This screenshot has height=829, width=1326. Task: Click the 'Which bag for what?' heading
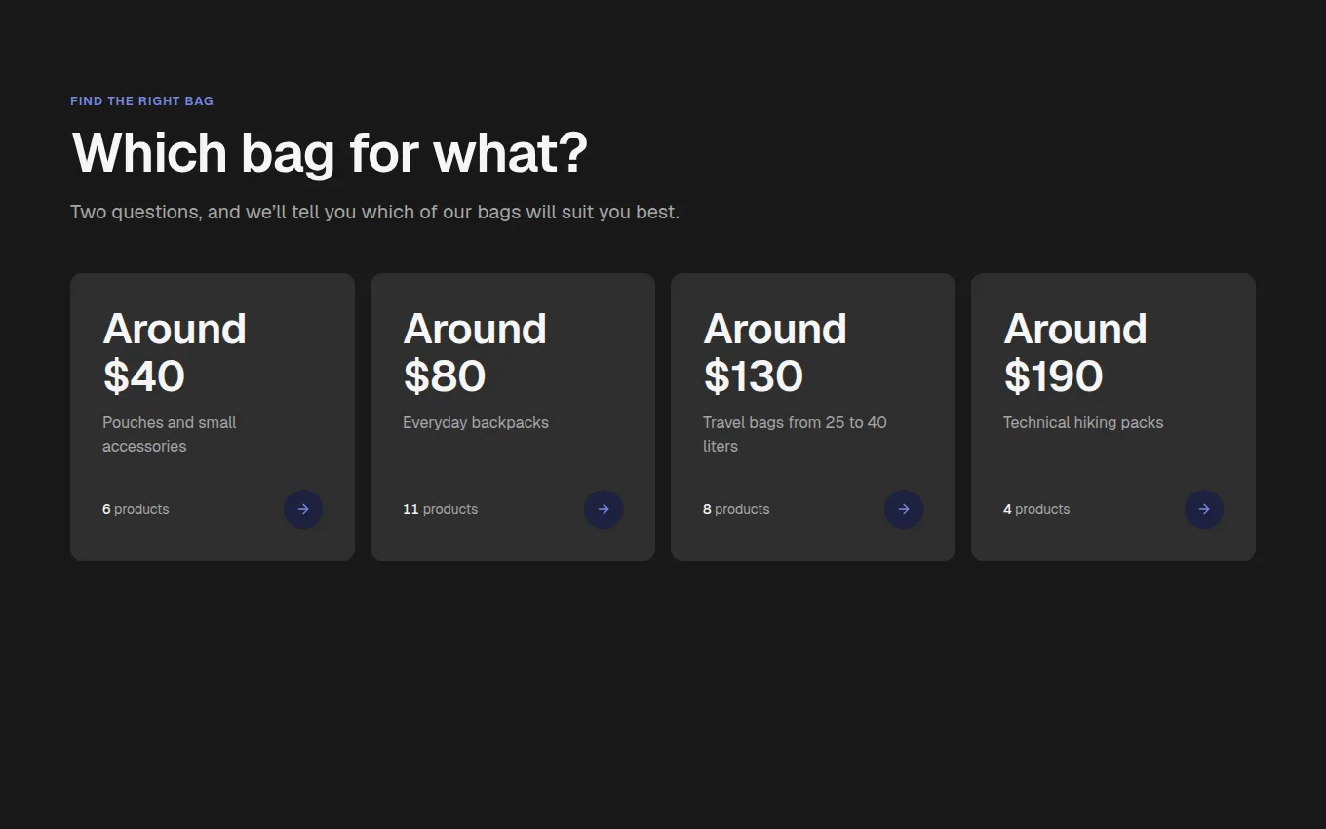pyautogui.click(x=330, y=154)
